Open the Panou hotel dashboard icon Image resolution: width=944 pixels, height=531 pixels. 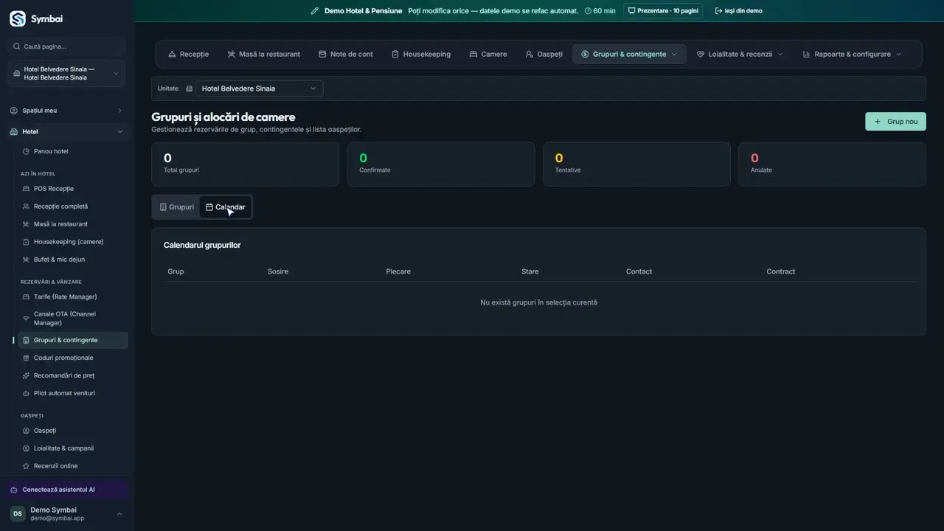[26, 151]
